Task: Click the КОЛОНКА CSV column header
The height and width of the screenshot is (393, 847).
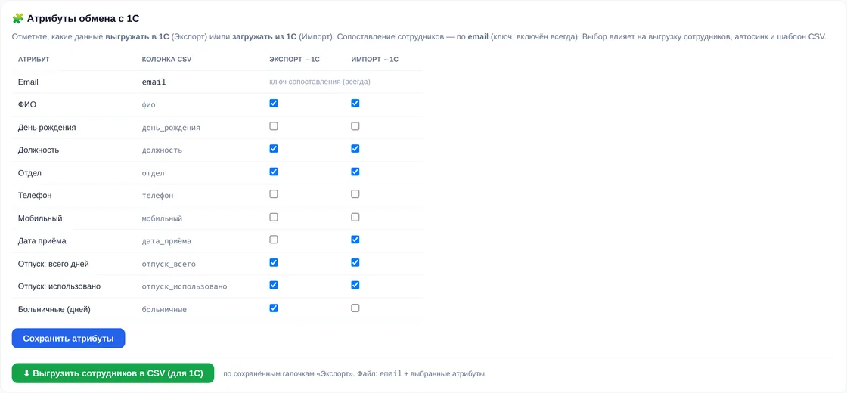Action: click(x=166, y=60)
